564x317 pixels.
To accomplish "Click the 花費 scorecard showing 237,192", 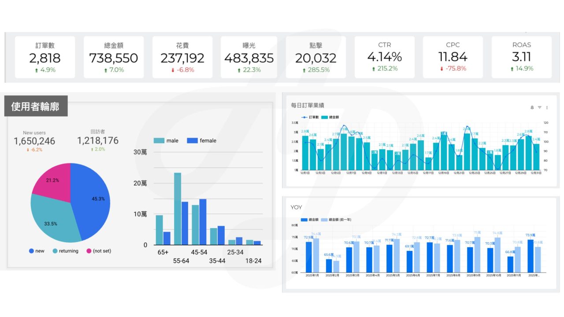I will click(x=182, y=57).
